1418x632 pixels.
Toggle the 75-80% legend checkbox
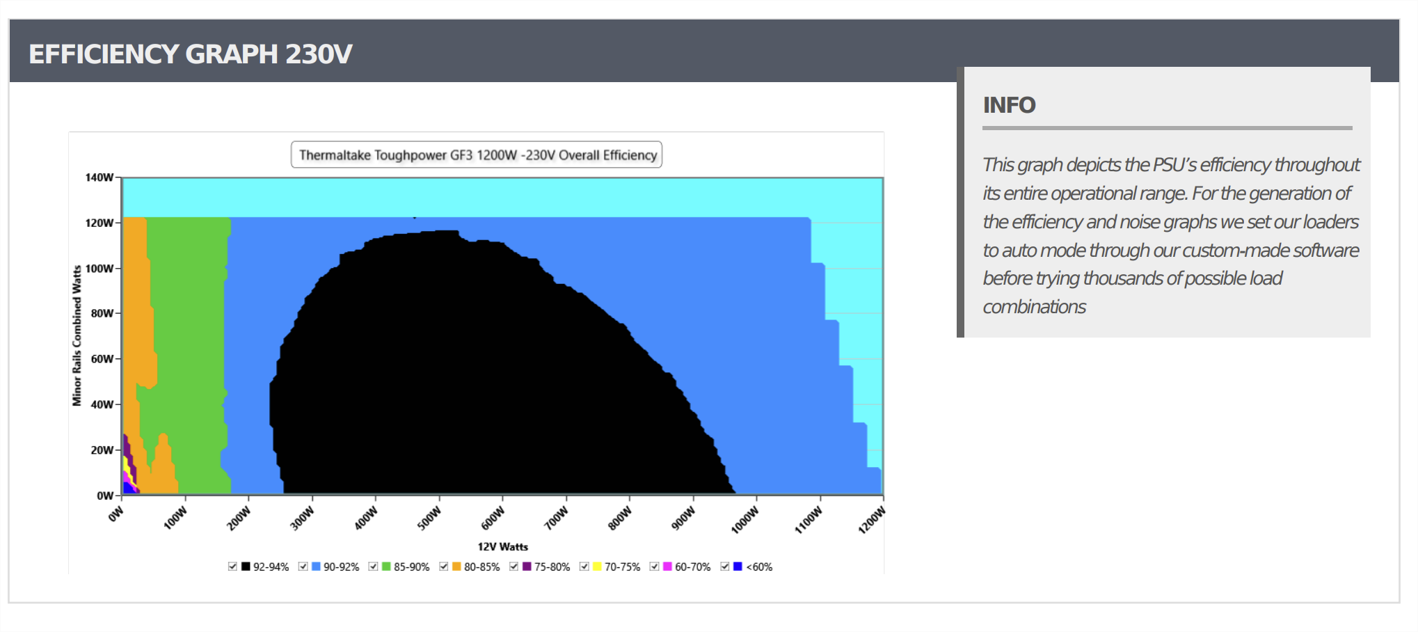coord(513,567)
